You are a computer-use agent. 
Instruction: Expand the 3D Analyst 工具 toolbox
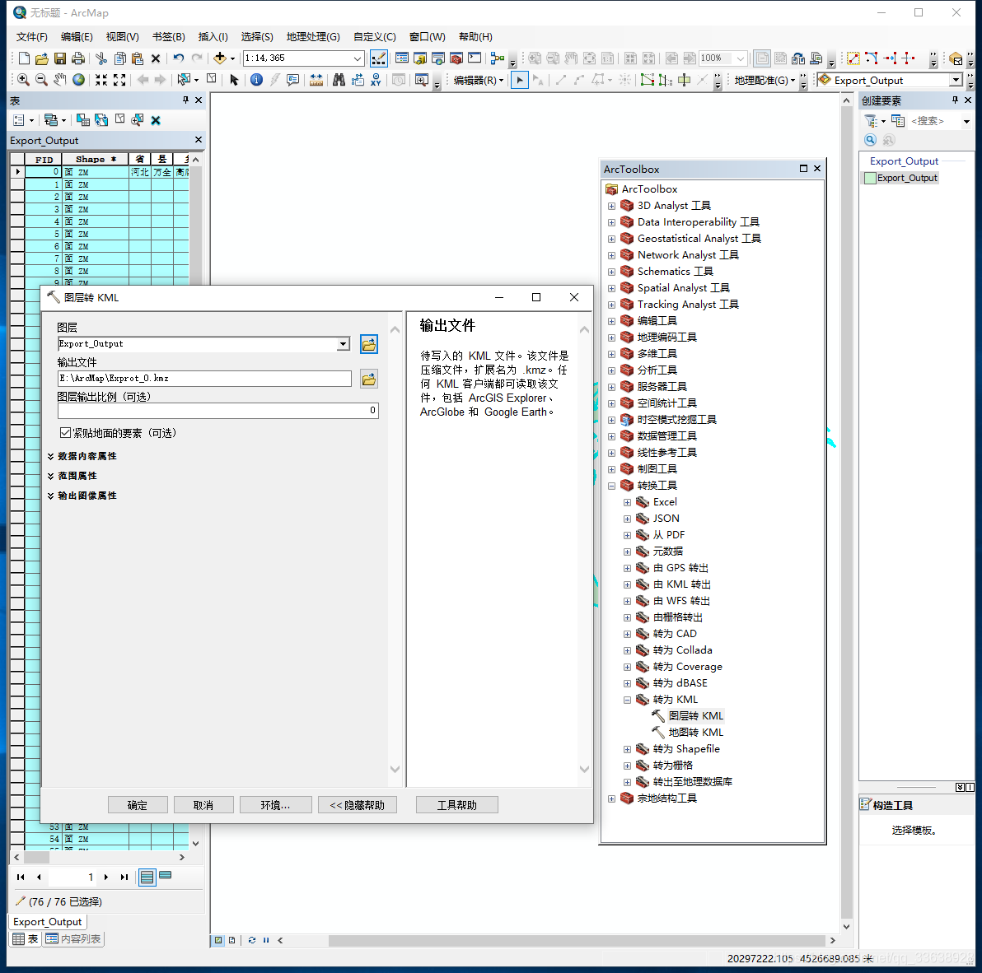pyautogui.click(x=611, y=206)
